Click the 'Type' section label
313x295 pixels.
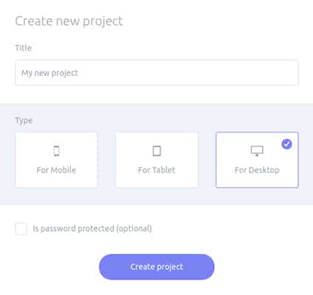tap(24, 121)
